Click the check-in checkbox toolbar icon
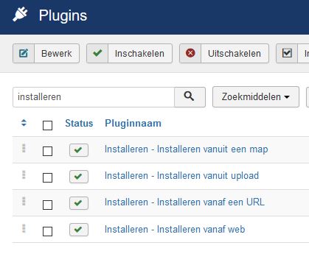The image size is (309, 265). tap(287, 53)
